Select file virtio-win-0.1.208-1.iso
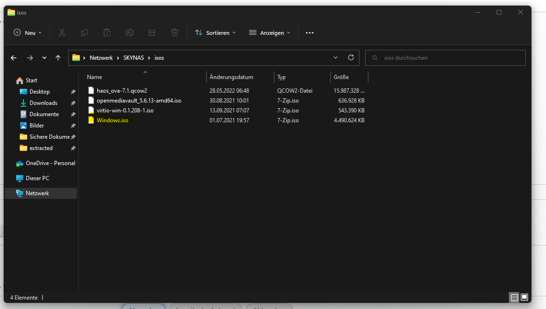Image resolution: width=546 pixels, height=309 pixels. point(125,110)
